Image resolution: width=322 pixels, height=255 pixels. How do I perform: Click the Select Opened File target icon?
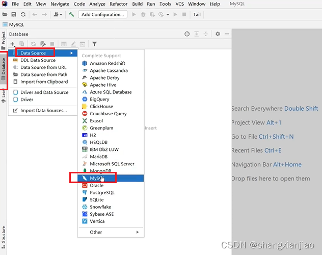click(x=187, y=34)
